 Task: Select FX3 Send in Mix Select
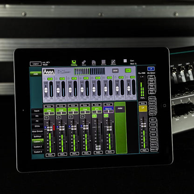(152, 87)
